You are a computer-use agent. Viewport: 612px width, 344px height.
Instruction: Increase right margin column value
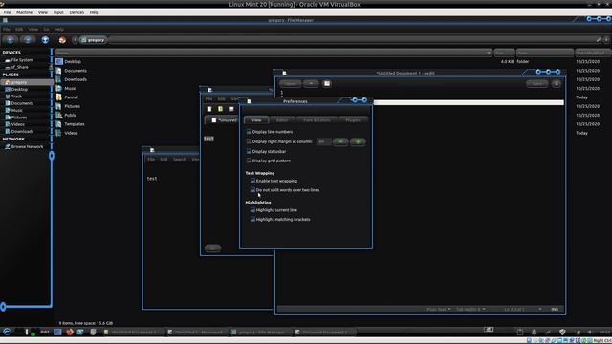[358, 141]
